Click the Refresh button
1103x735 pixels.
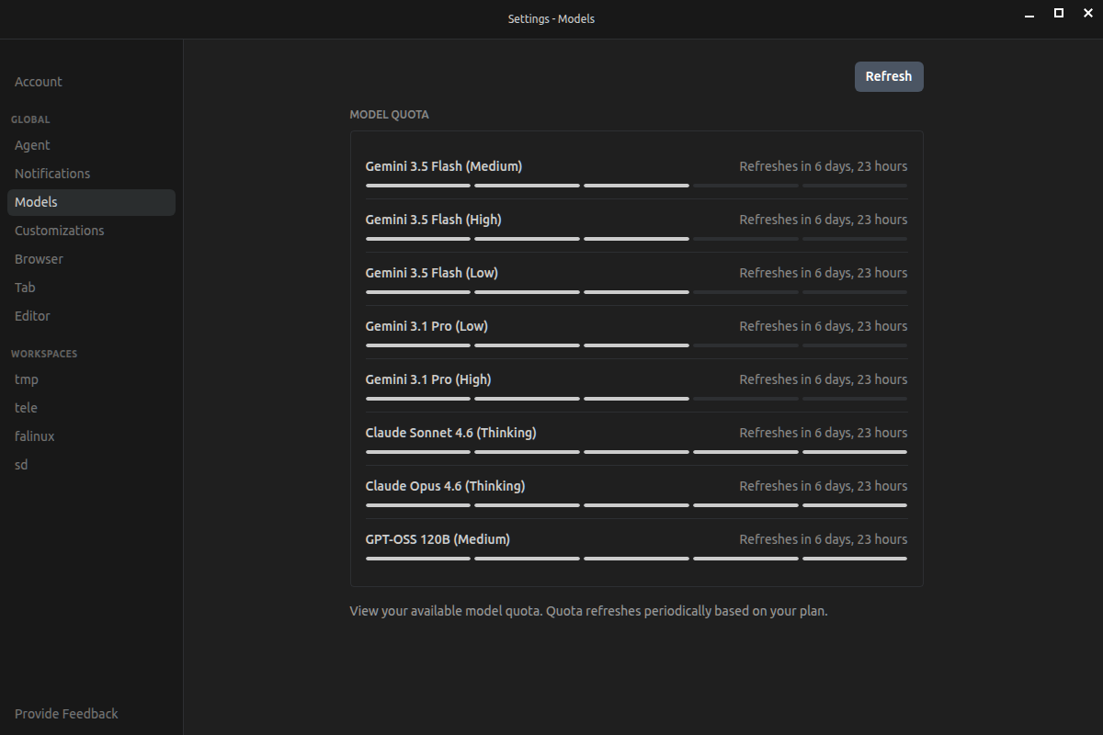point(889,76)
